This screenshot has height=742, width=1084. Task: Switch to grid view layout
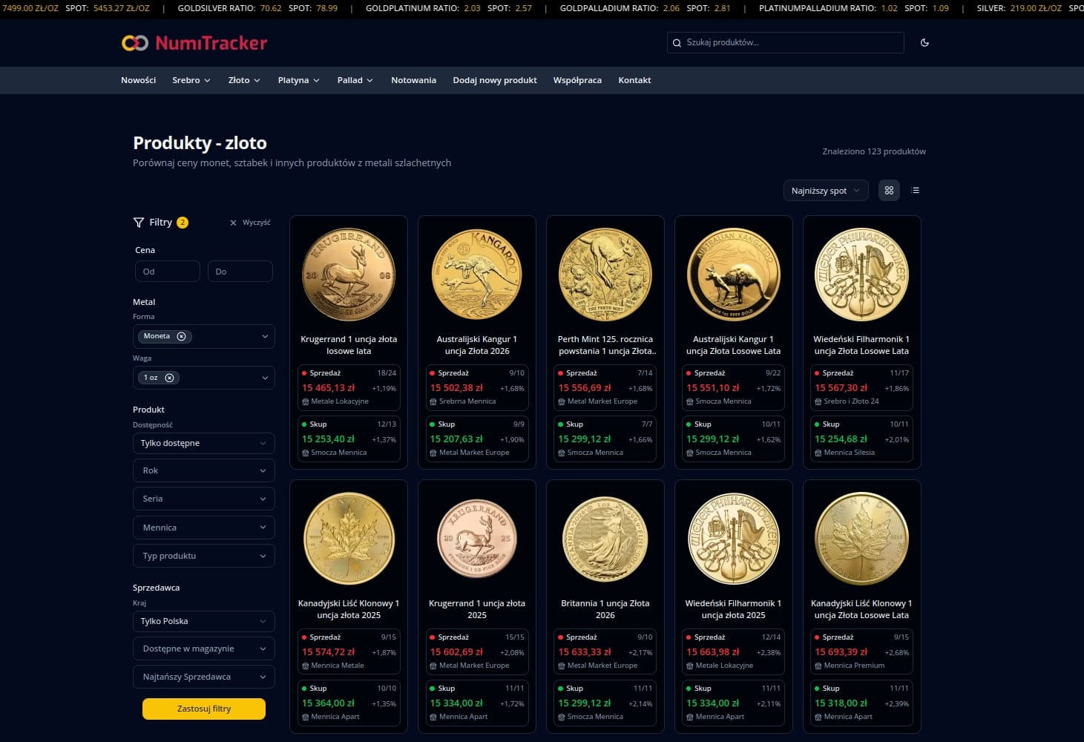point(889,191)
